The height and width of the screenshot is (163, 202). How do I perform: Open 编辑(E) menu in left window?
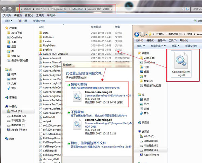point(18,16)
